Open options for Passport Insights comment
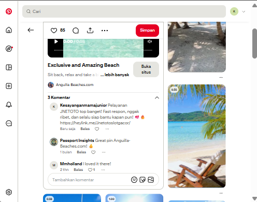This screenshot has height=202, width=257. (104, 152)
